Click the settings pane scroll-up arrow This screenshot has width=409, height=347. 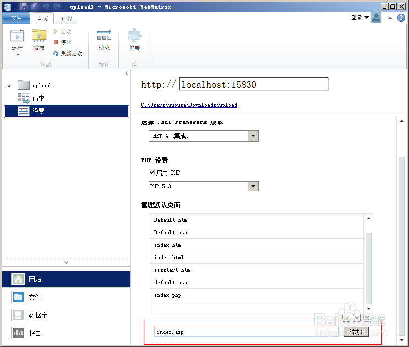tap(402, 121)
